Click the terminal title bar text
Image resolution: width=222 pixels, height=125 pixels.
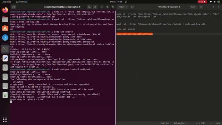[63, 7]
